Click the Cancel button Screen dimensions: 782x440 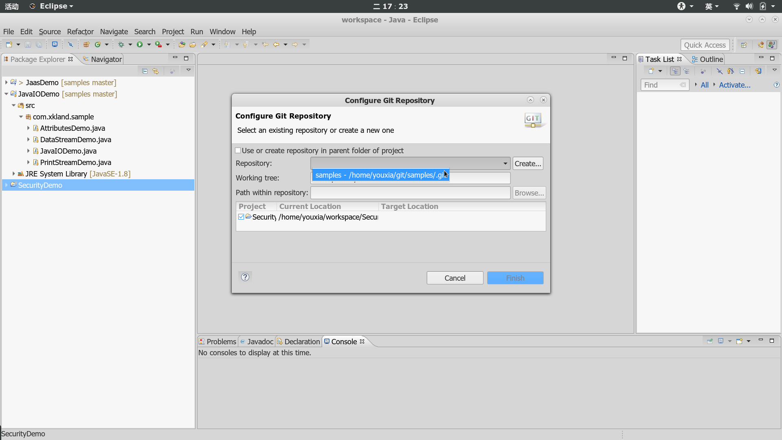455,278
